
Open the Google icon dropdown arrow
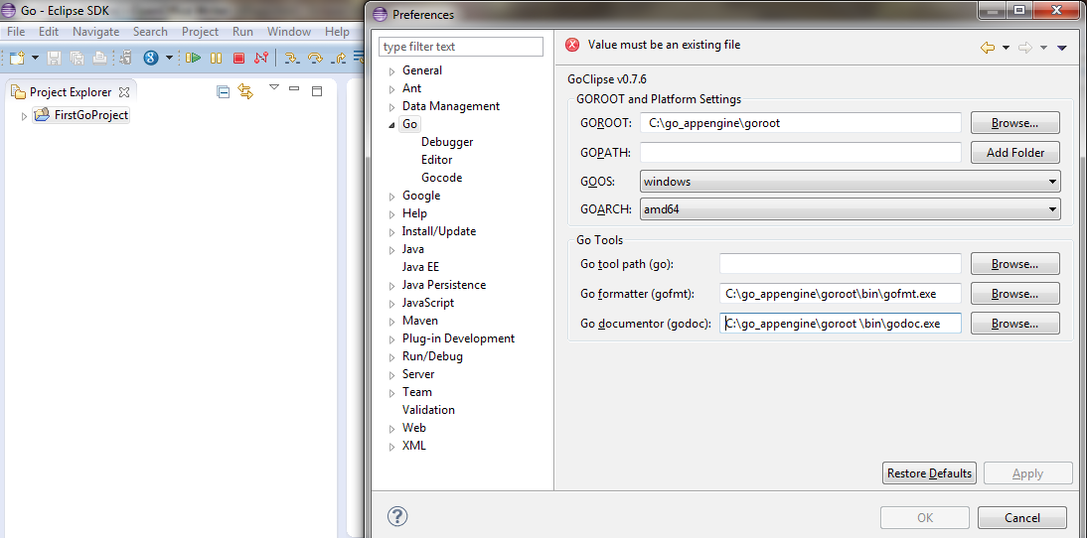pyautogui.click(x=169, y=59)
